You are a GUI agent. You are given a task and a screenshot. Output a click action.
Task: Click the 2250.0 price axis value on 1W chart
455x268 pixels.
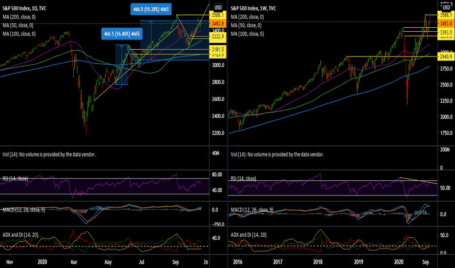pyautogui.click(x=446, y=101)
